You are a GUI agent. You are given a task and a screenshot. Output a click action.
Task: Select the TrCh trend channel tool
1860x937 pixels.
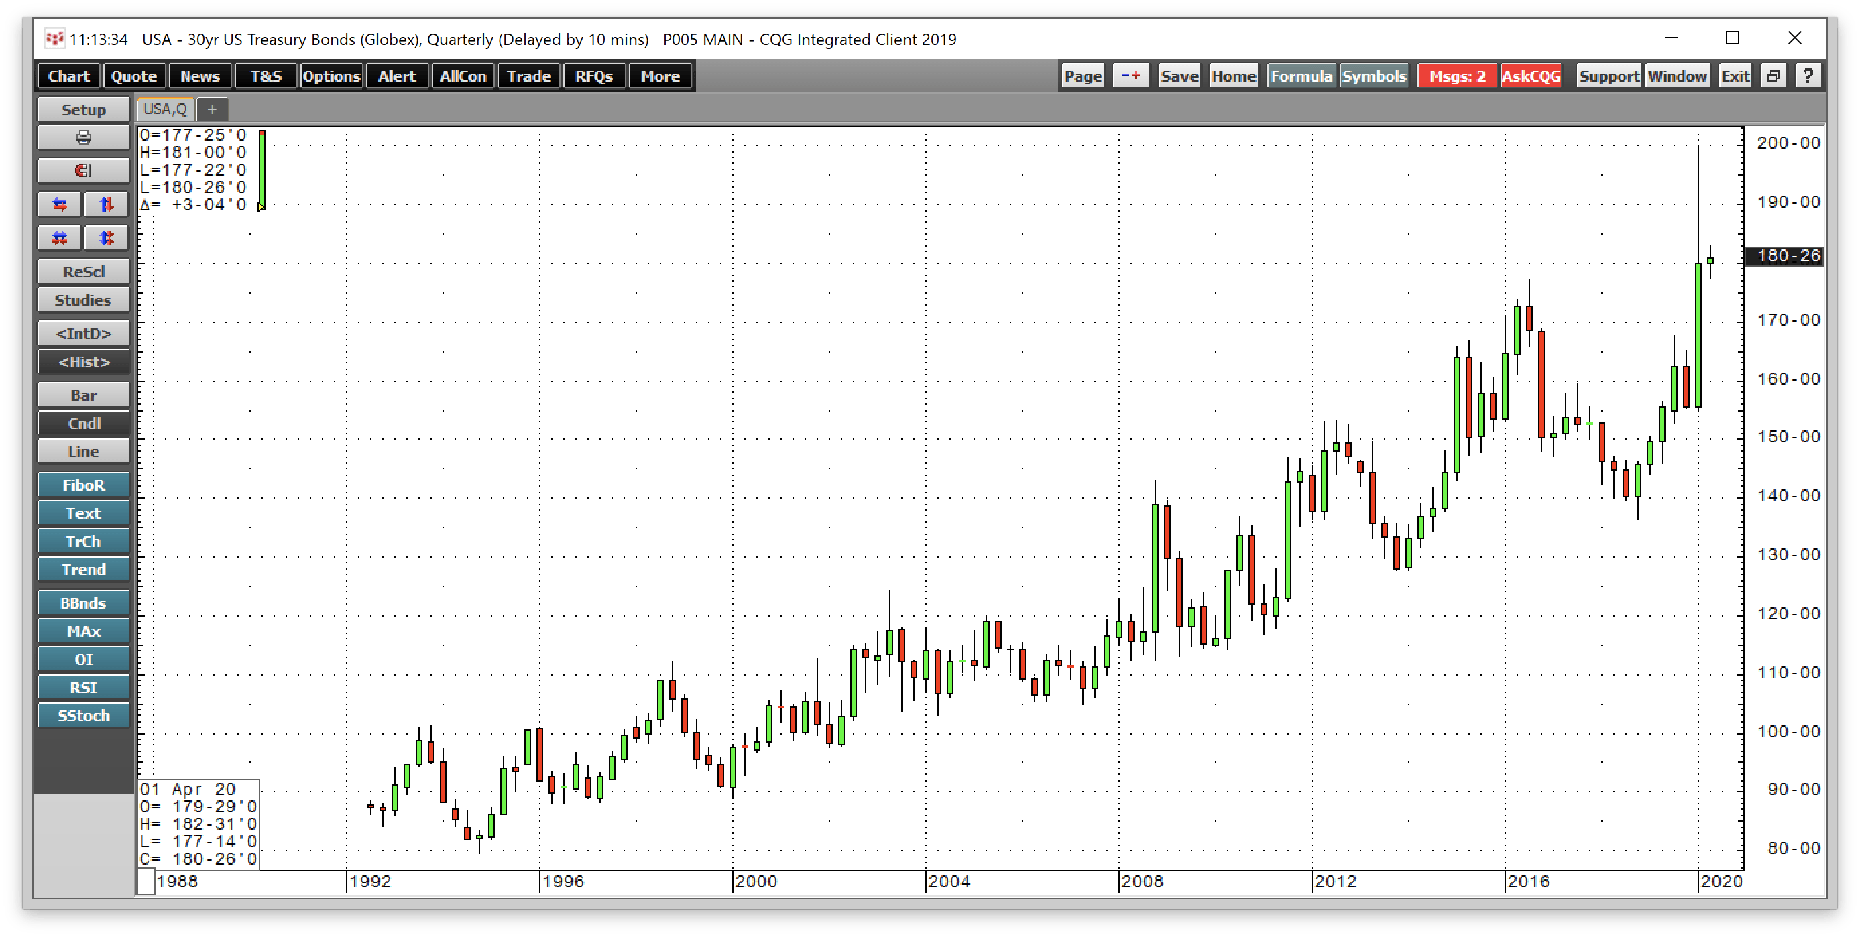coord(83,542)
